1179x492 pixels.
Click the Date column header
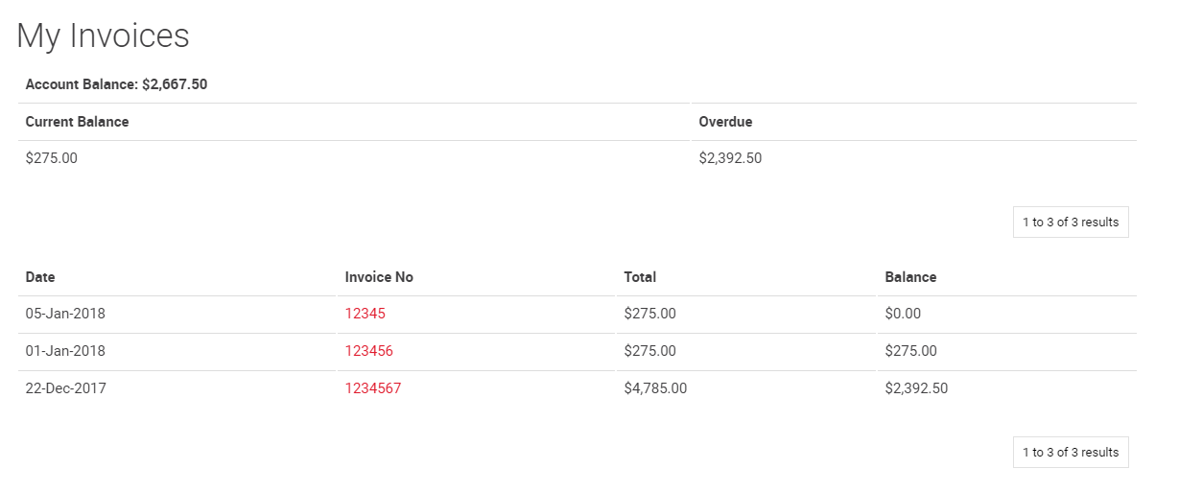pos(40,277)
